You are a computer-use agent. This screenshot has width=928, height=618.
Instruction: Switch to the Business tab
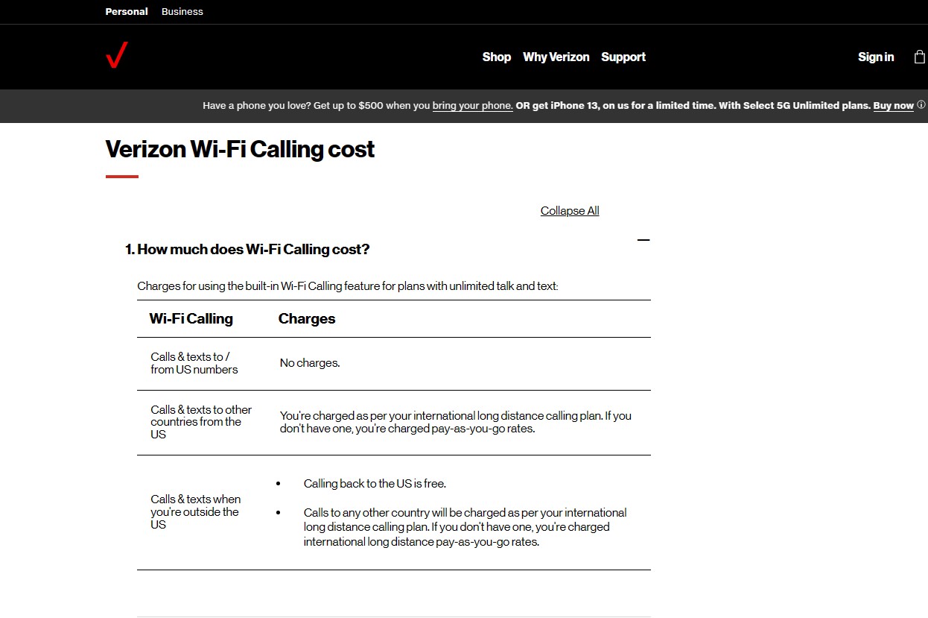point(182,11)
